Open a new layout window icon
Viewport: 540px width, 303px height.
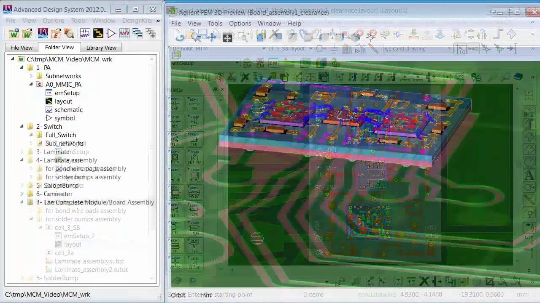pyautogui.click(x=98, y=33)
